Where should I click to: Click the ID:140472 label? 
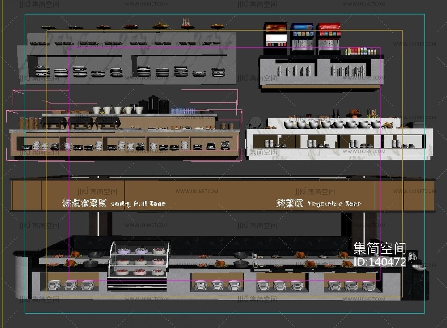(380, 262)
